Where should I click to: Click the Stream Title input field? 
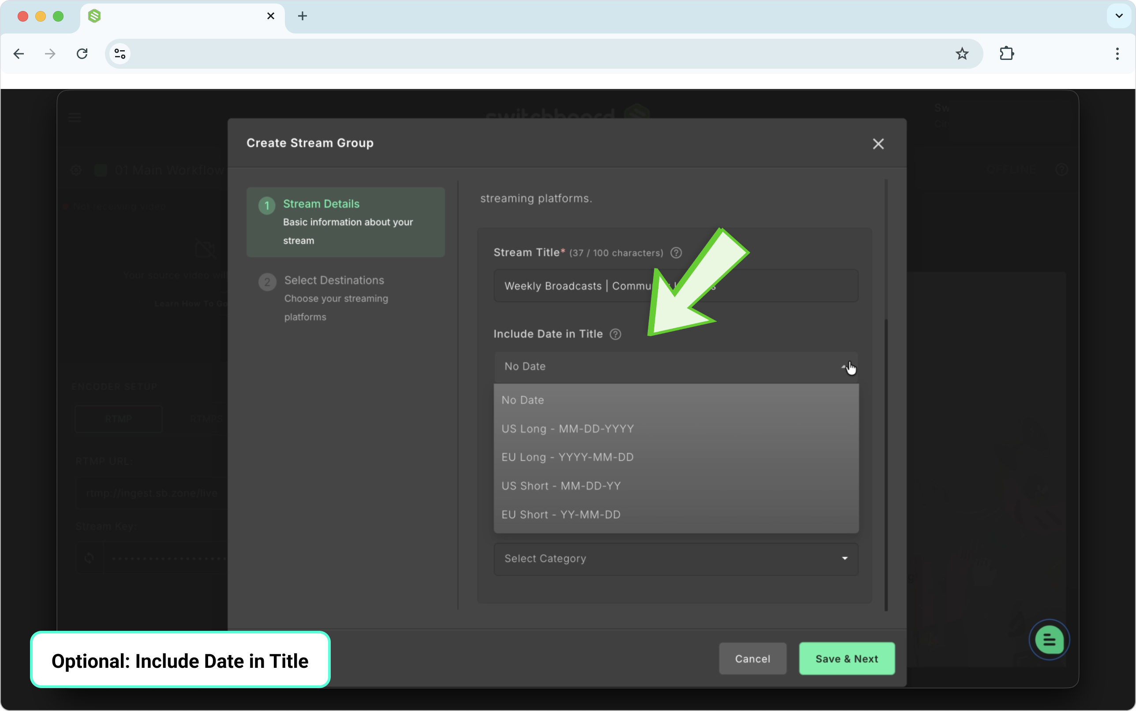point(676,286)
